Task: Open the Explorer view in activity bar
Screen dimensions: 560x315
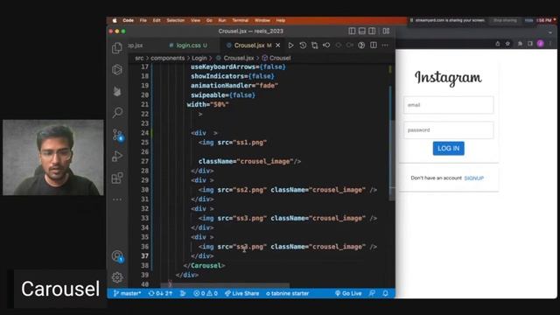Action: click(117, 48)
